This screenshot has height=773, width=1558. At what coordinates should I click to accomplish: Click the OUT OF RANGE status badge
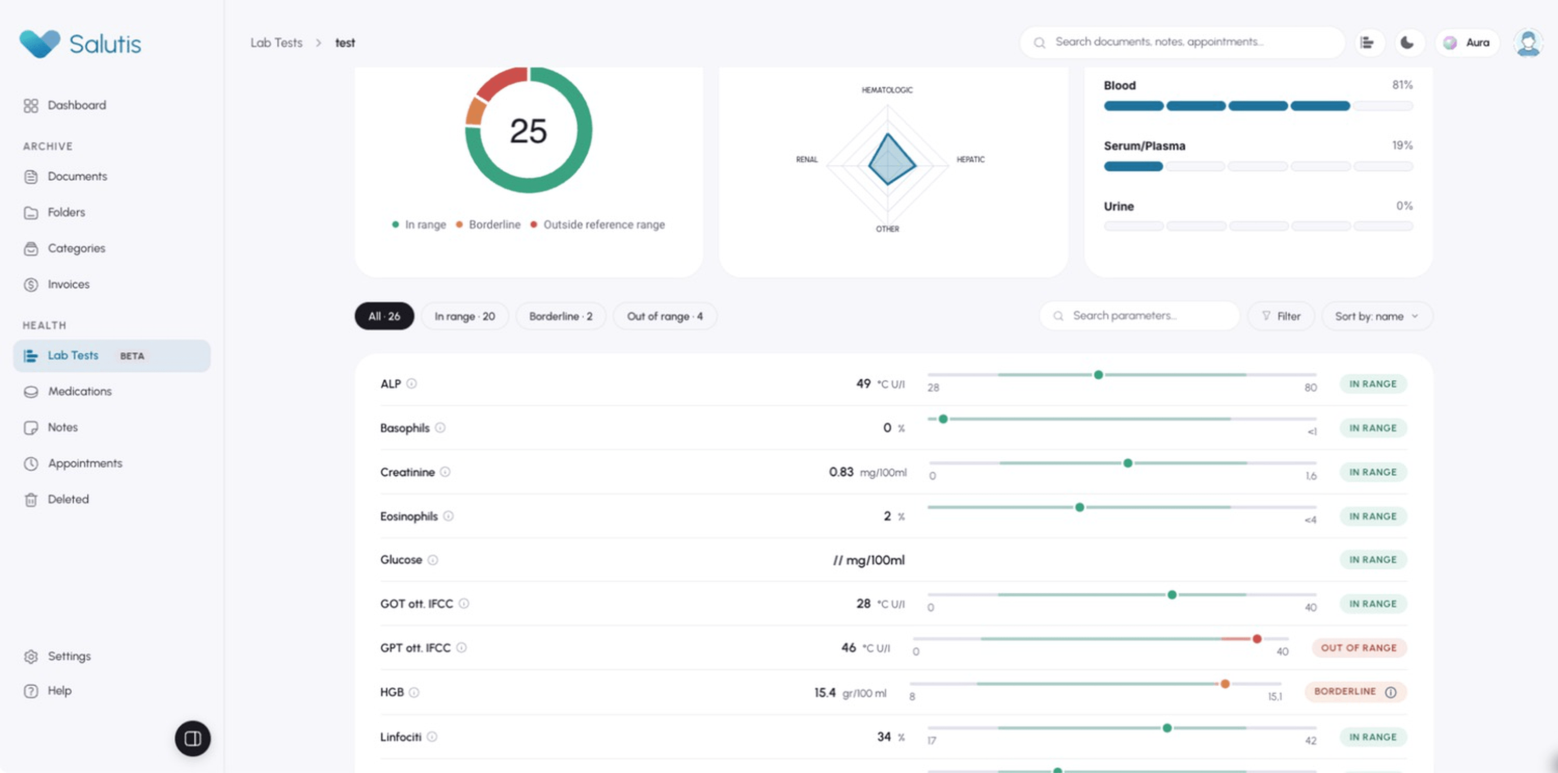(1359, 648)
